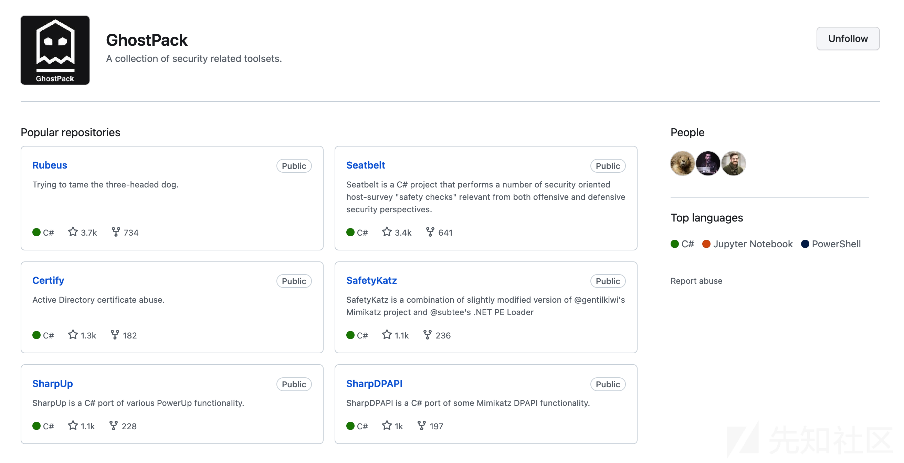904x463 pixels.
Task: Click the 1k stars count on SharpDPAPI
Action: pos(399,426)
